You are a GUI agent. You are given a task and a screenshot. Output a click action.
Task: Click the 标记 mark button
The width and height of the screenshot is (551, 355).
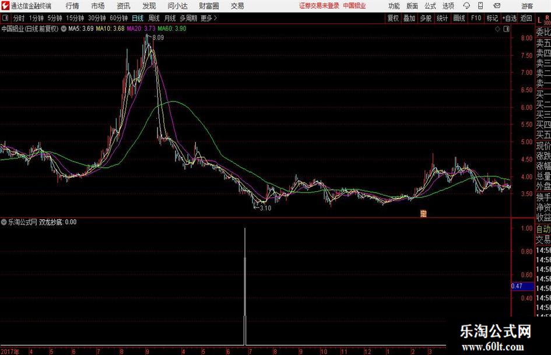pyautogui.click(x=492, y=18)
